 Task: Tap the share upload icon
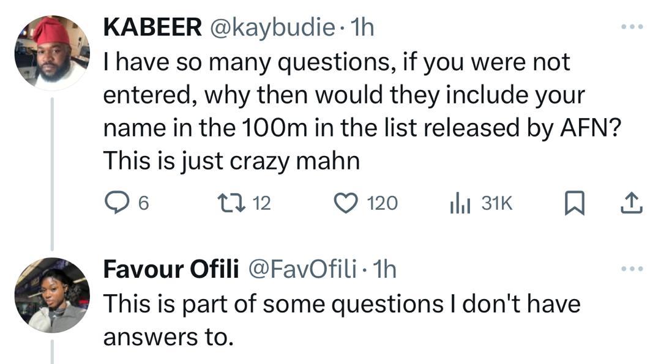(x=632, y=204)
